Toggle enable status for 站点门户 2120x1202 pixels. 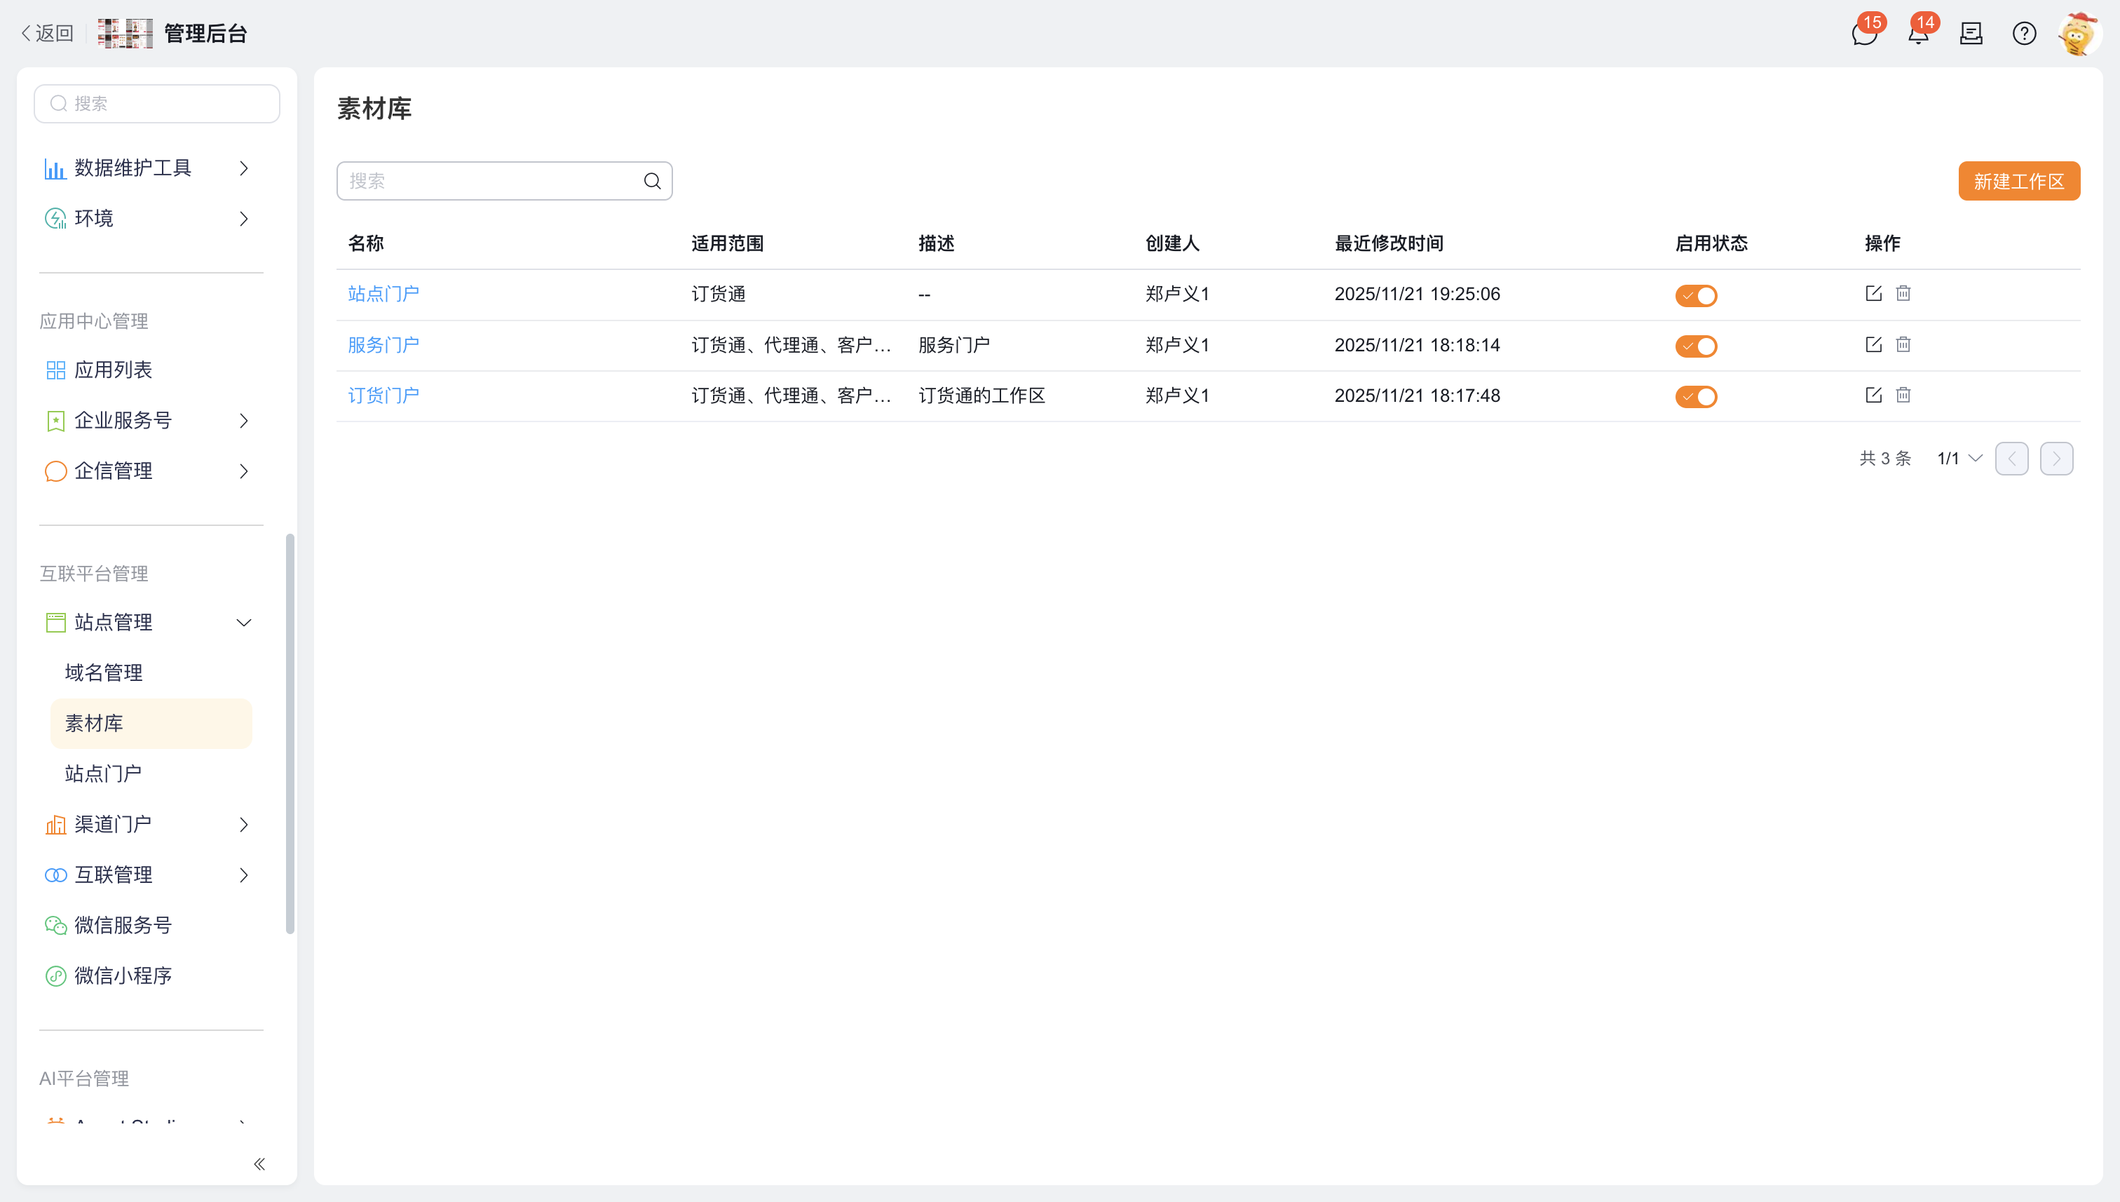point(1696,295)
